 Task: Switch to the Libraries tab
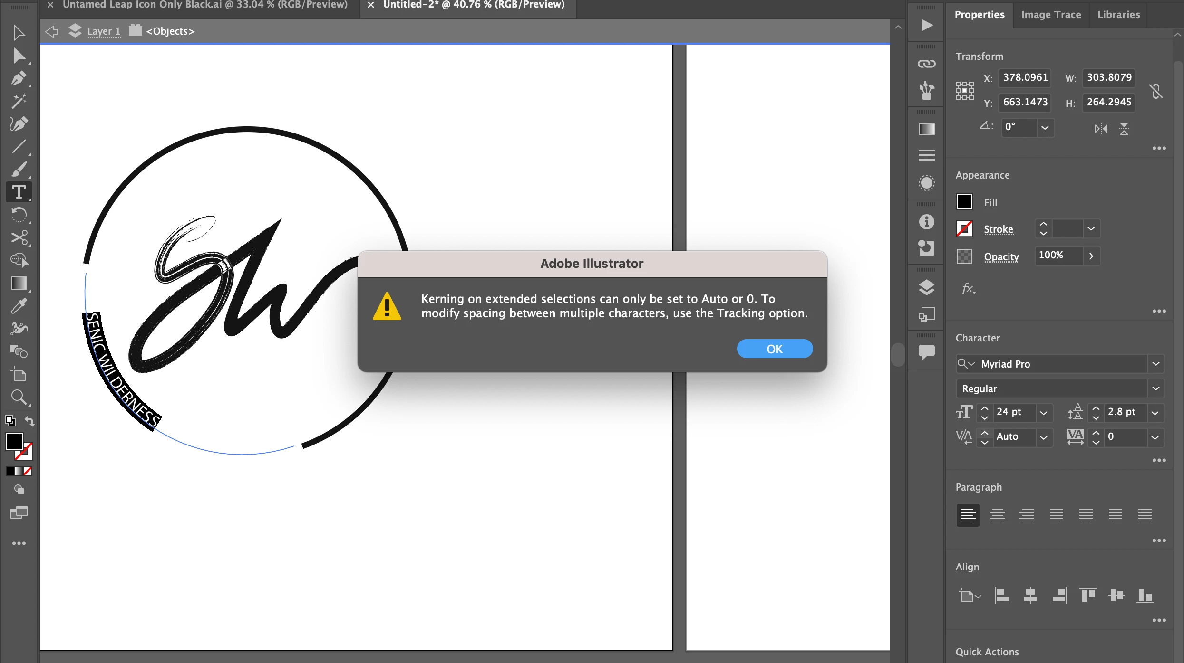point(1118,15)
